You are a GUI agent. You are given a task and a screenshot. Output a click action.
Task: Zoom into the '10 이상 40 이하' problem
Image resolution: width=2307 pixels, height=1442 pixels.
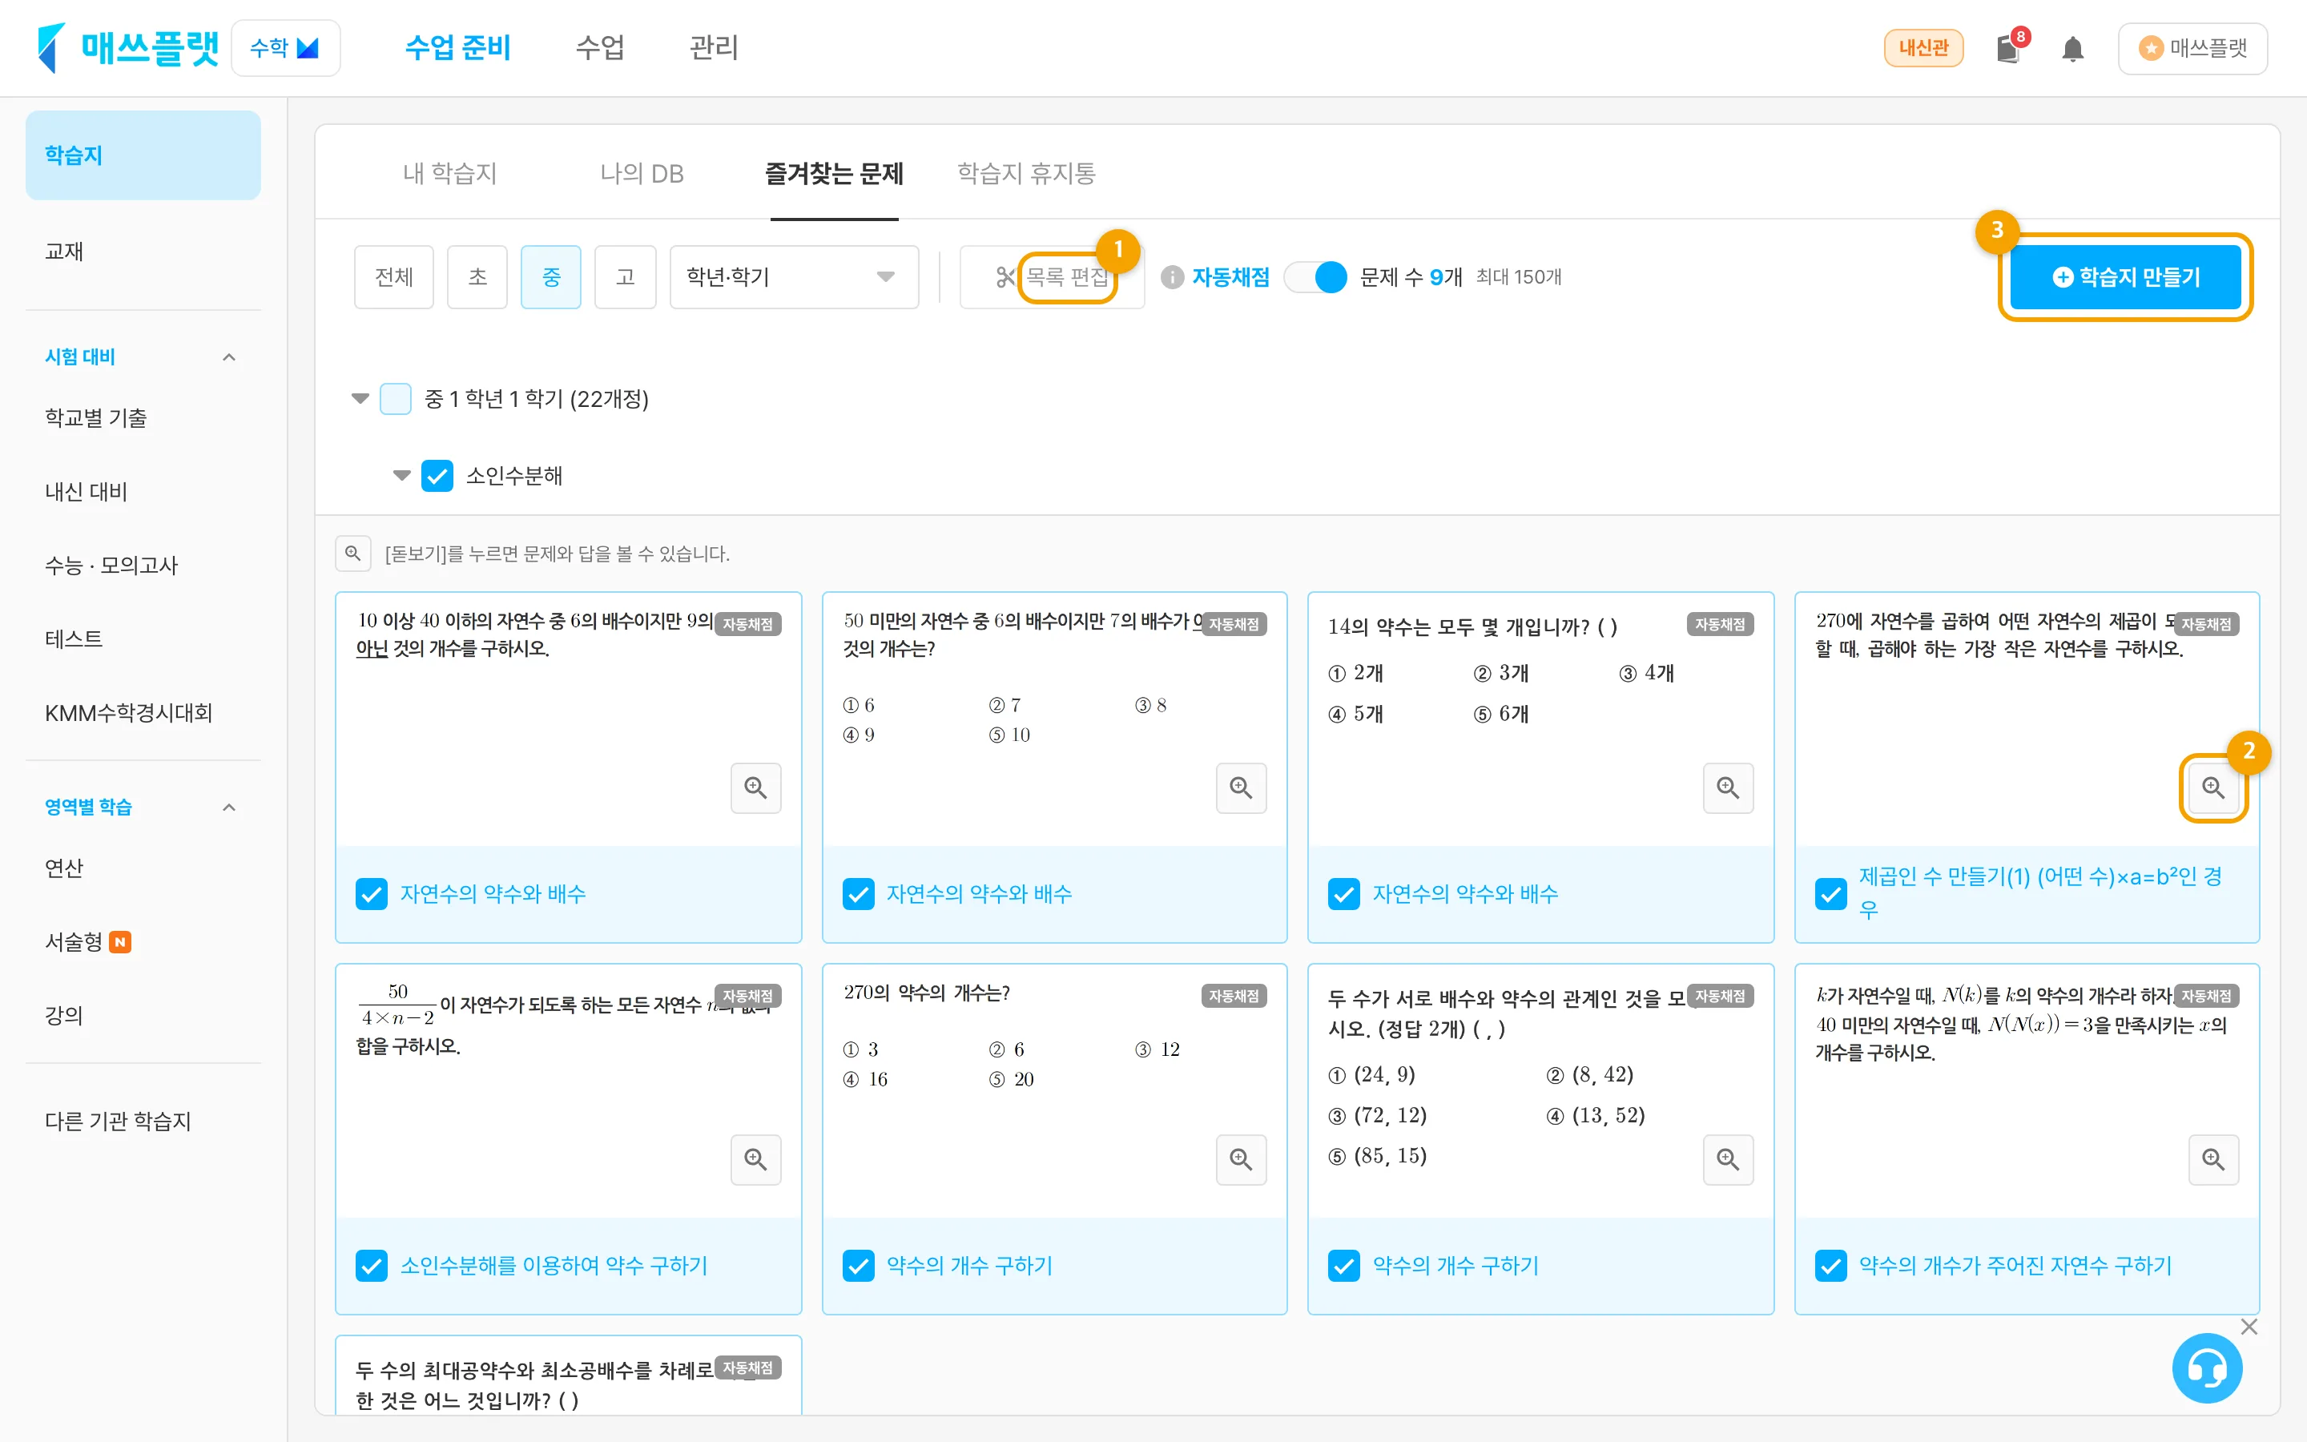pos(755,787)
